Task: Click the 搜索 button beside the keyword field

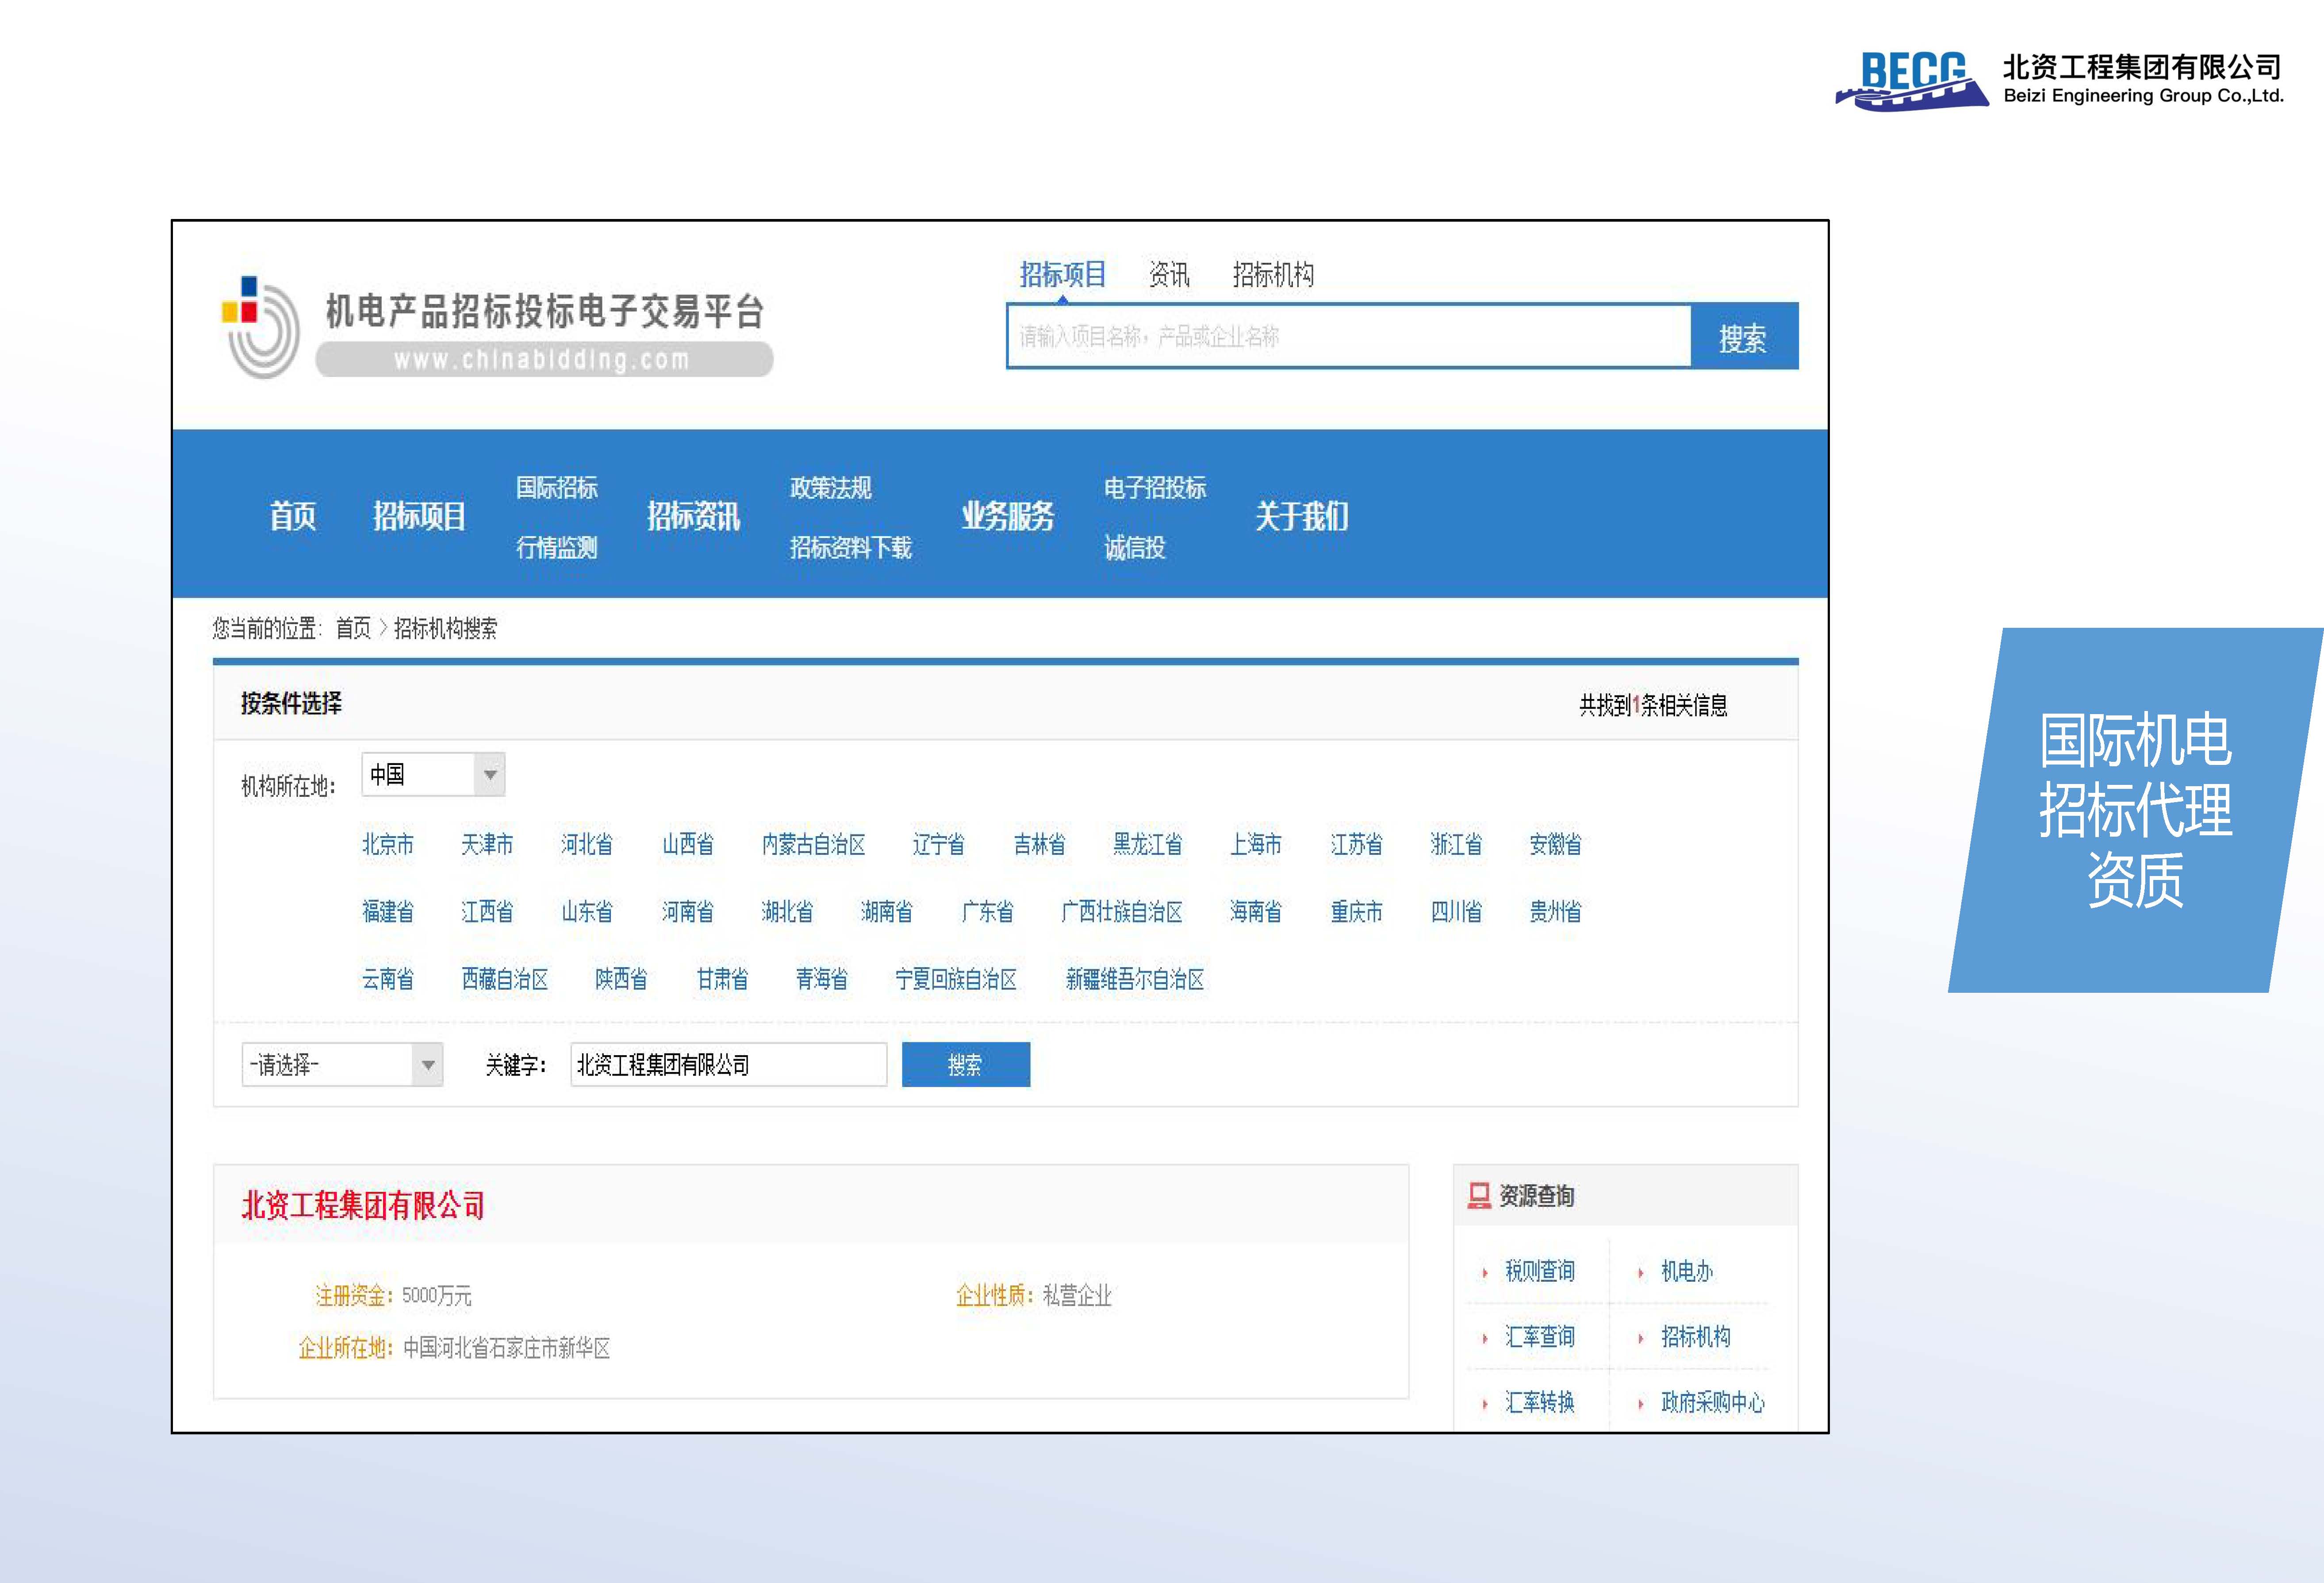Action: coord(966,1064)
